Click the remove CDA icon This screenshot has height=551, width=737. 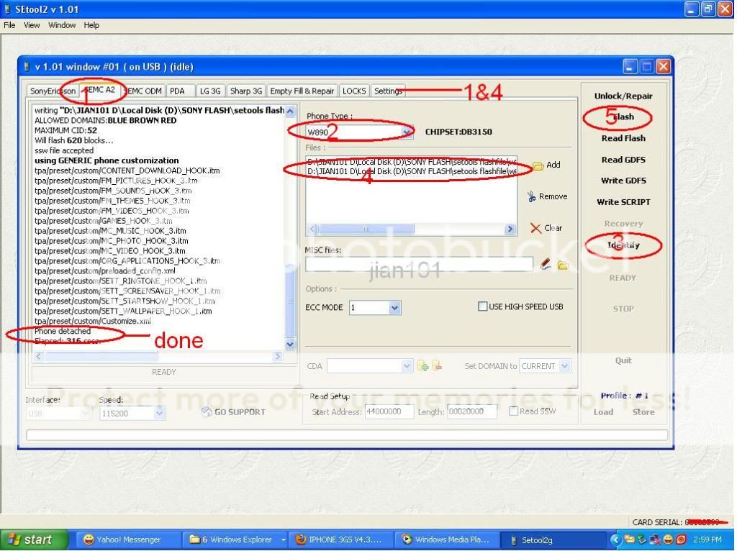[437, 365]
